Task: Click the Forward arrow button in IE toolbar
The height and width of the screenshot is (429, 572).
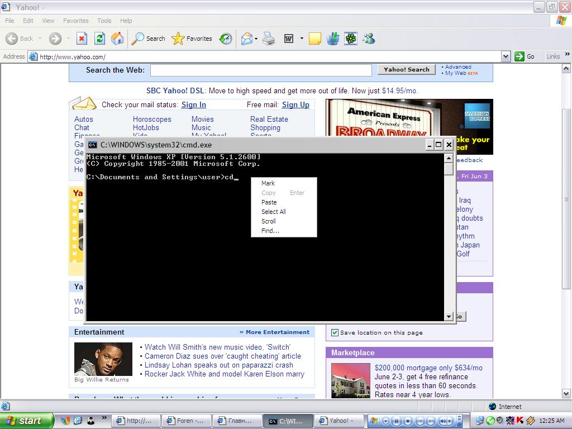Action: coord(55,39)
